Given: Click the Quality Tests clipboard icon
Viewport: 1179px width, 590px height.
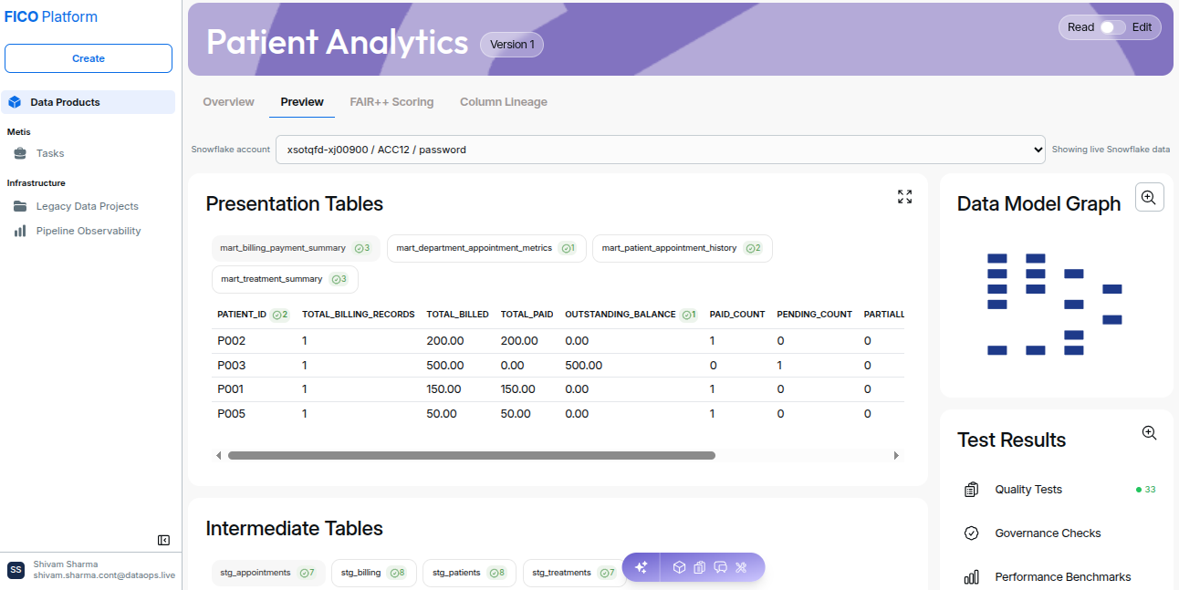Looking at the screenshot, I should [x=971, y=490].
